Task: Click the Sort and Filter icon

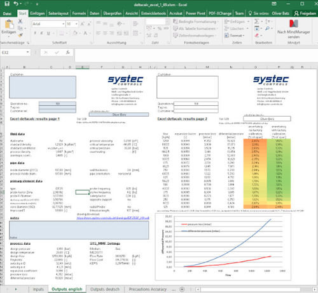Action: (x=268, y=22)
